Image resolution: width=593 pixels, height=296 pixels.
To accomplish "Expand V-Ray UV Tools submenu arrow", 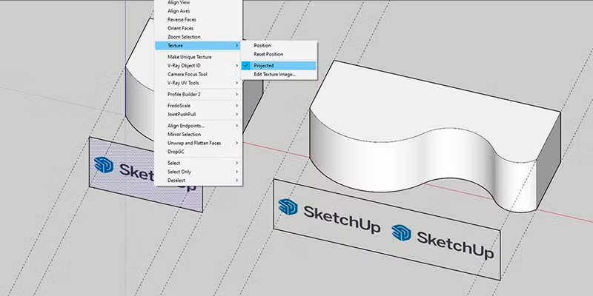I will [x=236, y=83].
